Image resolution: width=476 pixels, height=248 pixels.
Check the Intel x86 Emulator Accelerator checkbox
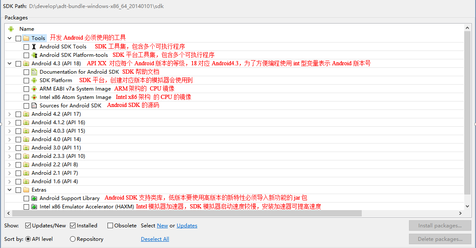(x=27, y=207)
